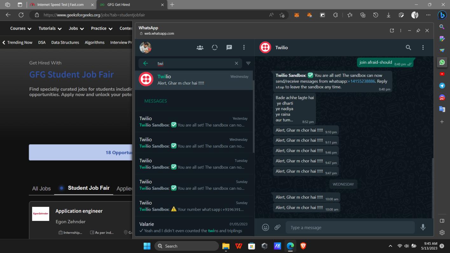The height and width of the screenshot is (253, 450).
Task: Open the WhatsApp sidebar panel more options
Action: [401, 31]
